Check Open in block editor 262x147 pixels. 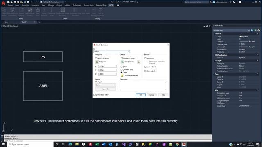[95, 95]
